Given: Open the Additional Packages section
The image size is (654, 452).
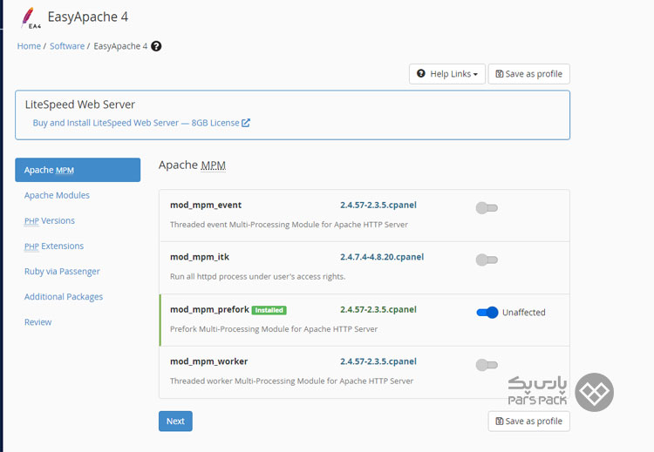Looking at the screenshot, I should [64, 297].
